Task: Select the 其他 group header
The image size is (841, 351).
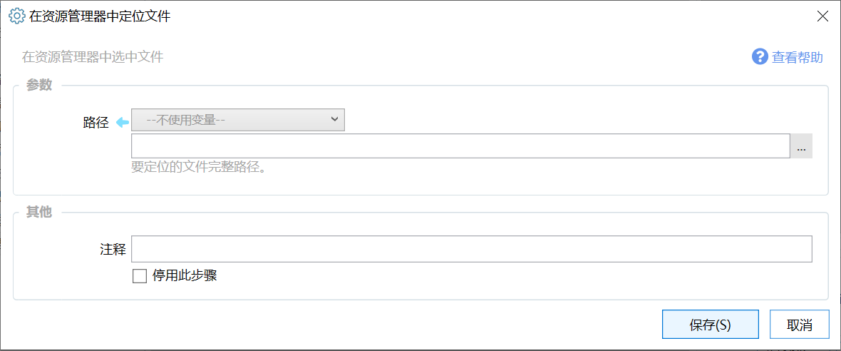Action: (39, 213)
